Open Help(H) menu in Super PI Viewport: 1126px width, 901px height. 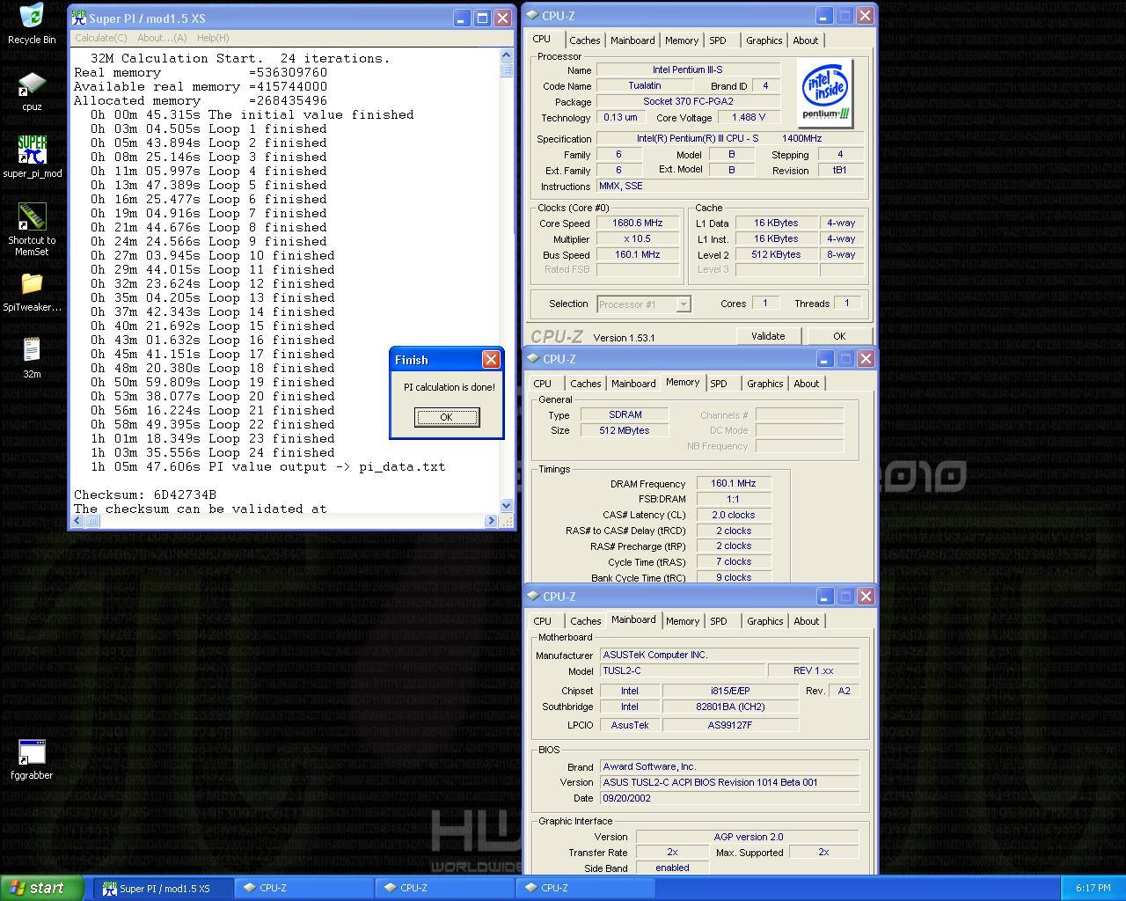point(213,38)
